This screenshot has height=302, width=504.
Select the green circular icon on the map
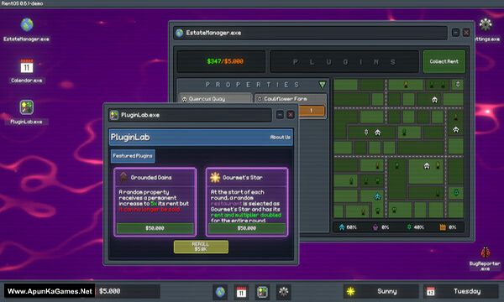(456, 193)
